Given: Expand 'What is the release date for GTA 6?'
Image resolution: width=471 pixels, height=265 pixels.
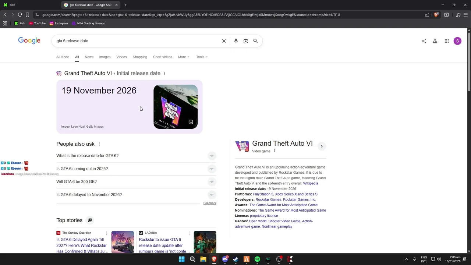Looking at the screenshot, I should tap(136, 156).
